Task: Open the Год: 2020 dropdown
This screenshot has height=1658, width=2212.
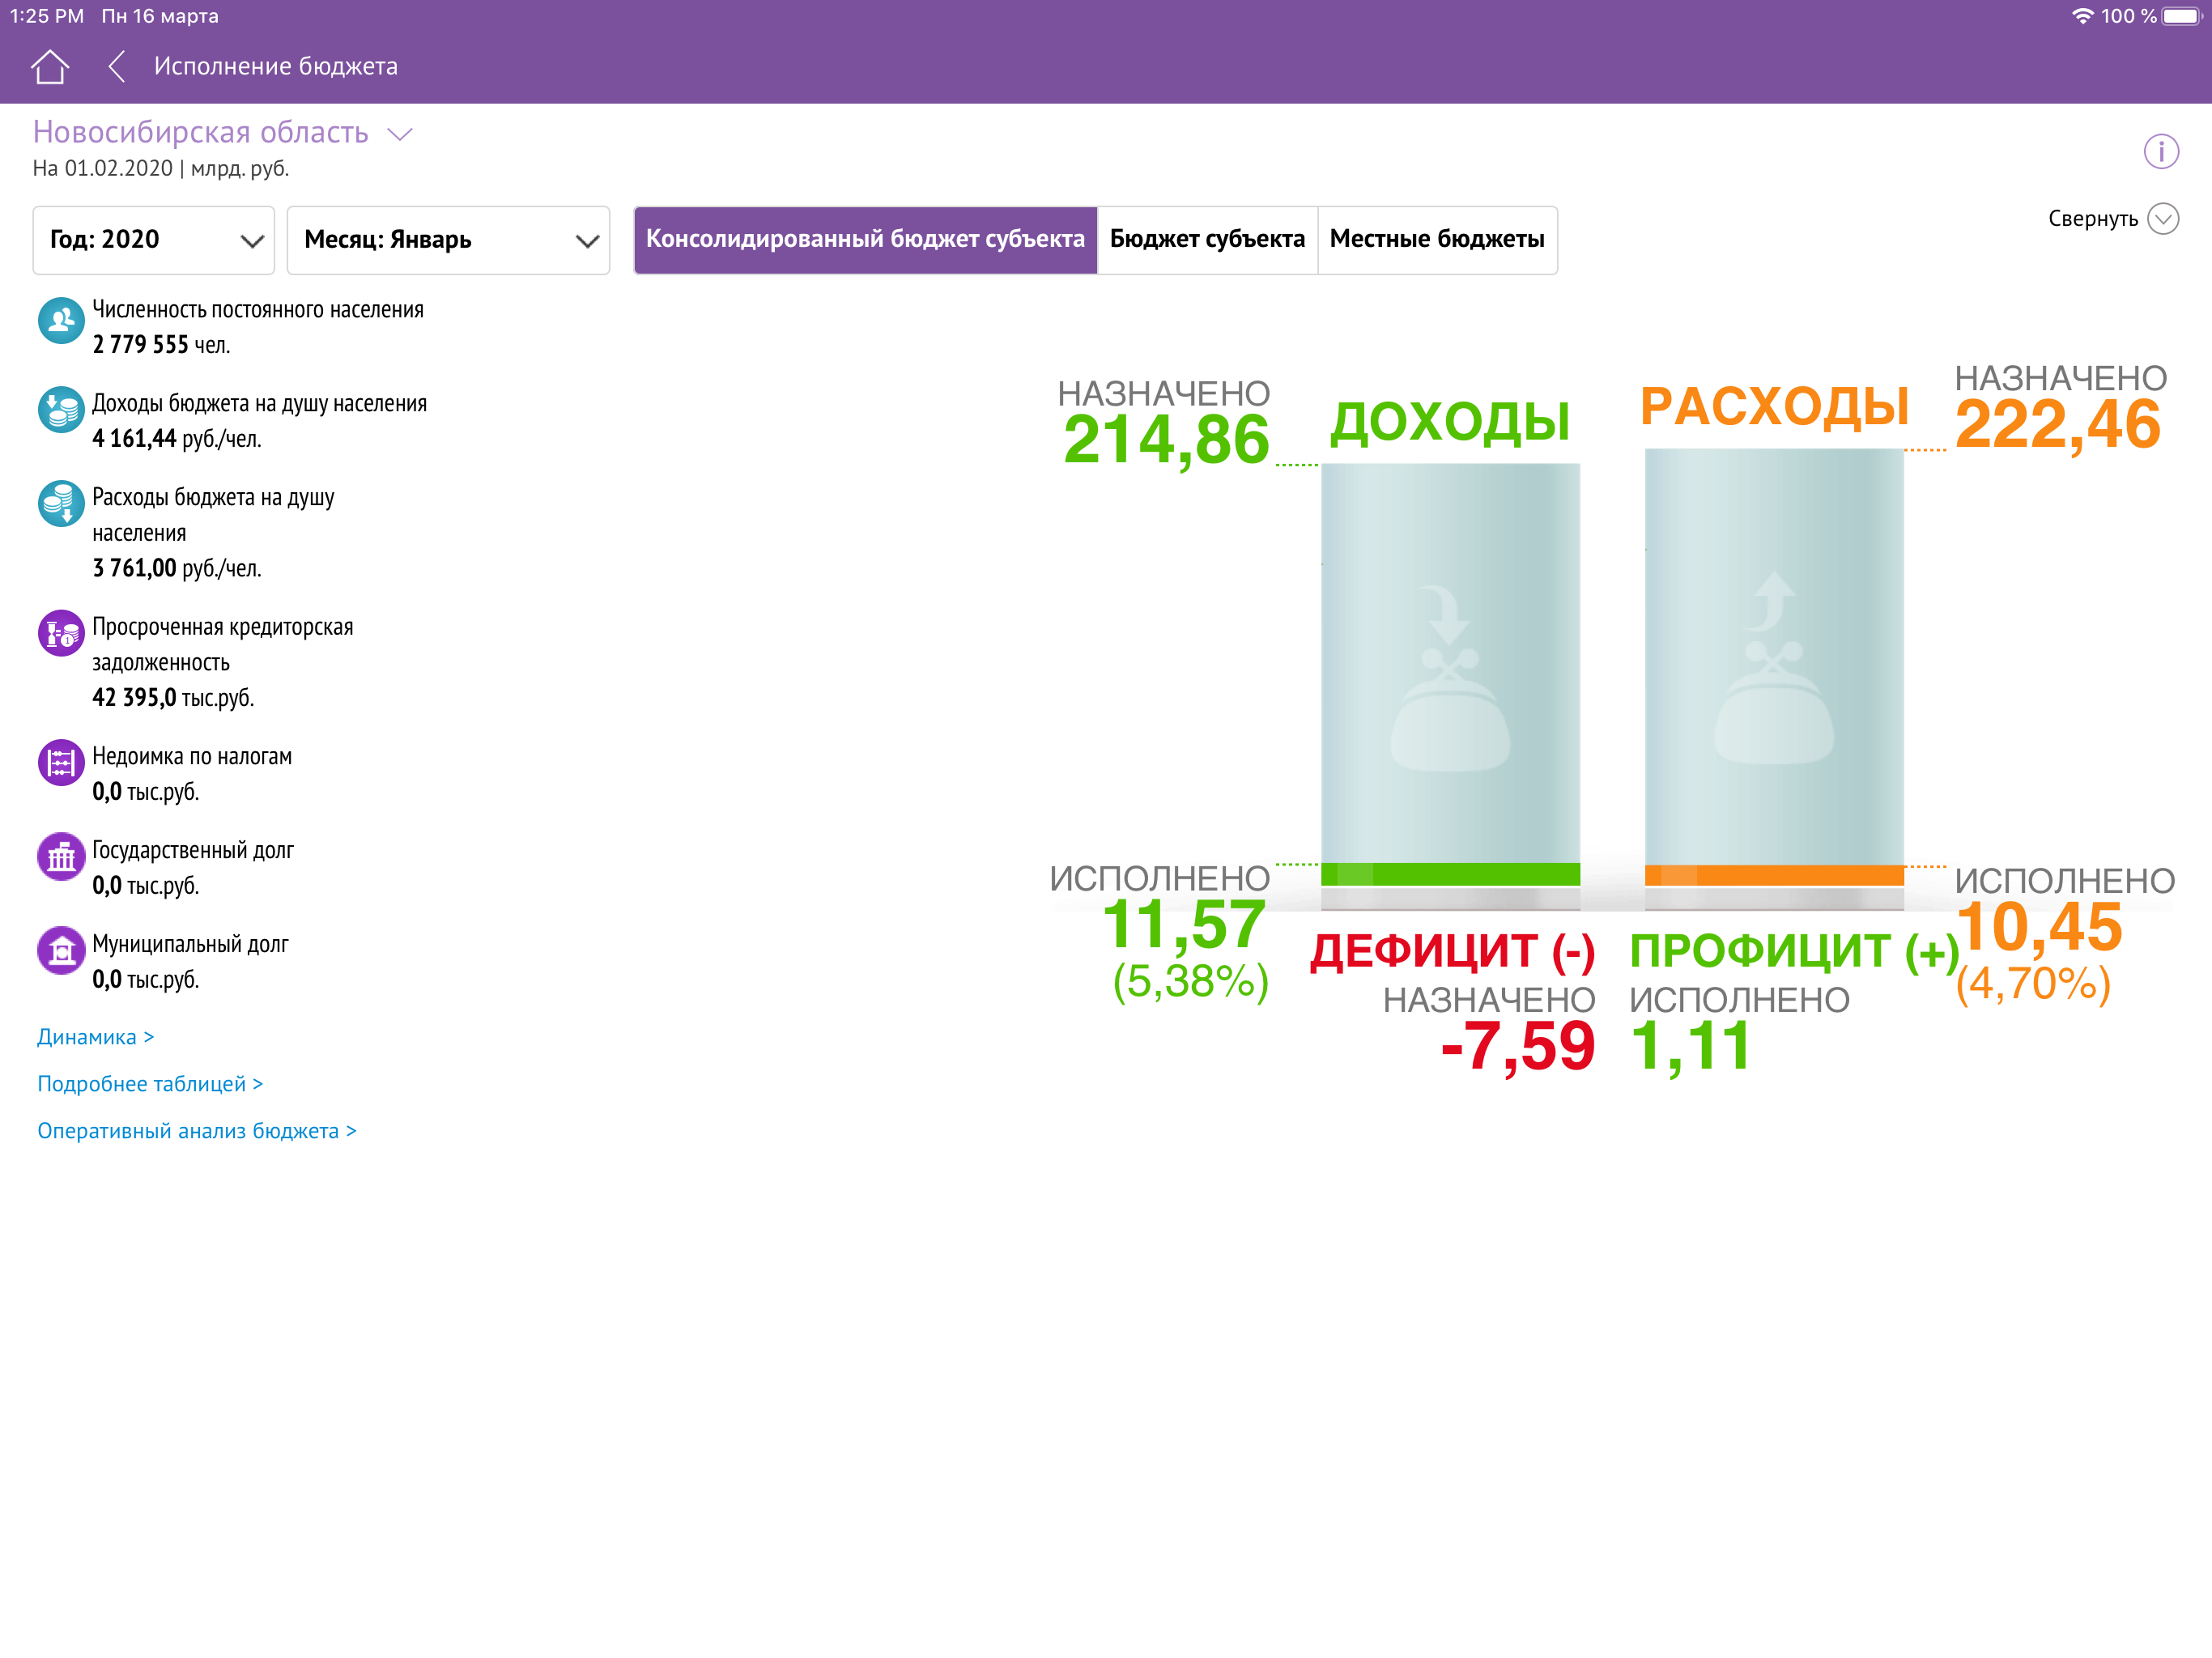Action: [x=152, y=240]
